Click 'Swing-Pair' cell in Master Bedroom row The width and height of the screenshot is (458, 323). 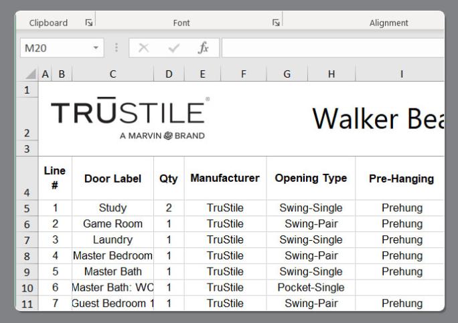point(311,256)
